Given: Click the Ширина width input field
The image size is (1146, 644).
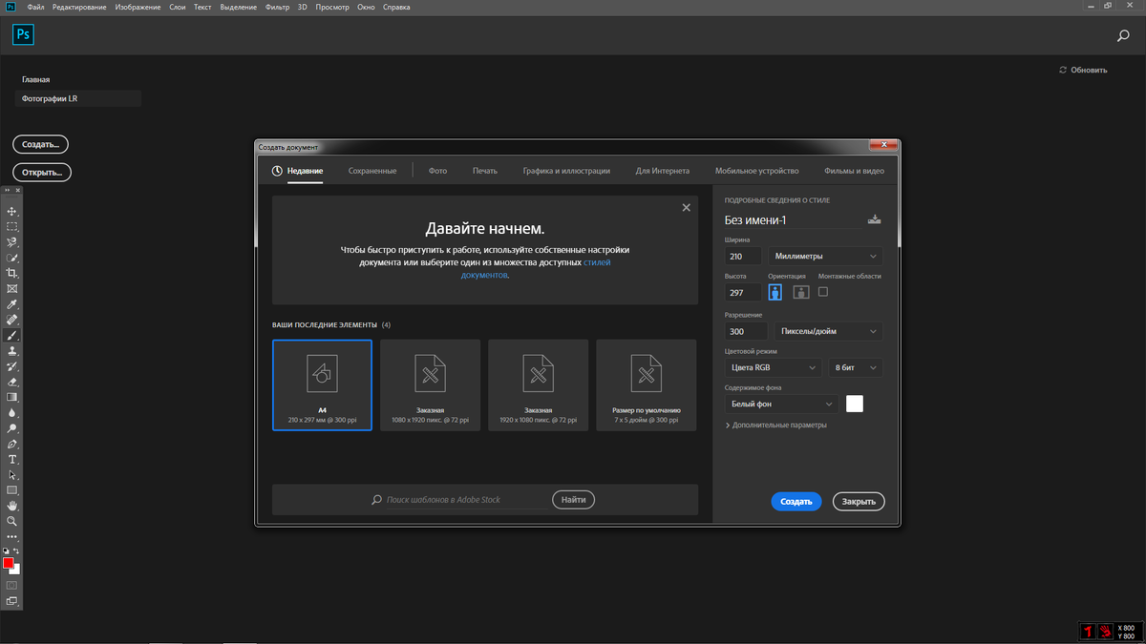Looking at the screenshot, I should coord(743,256).
